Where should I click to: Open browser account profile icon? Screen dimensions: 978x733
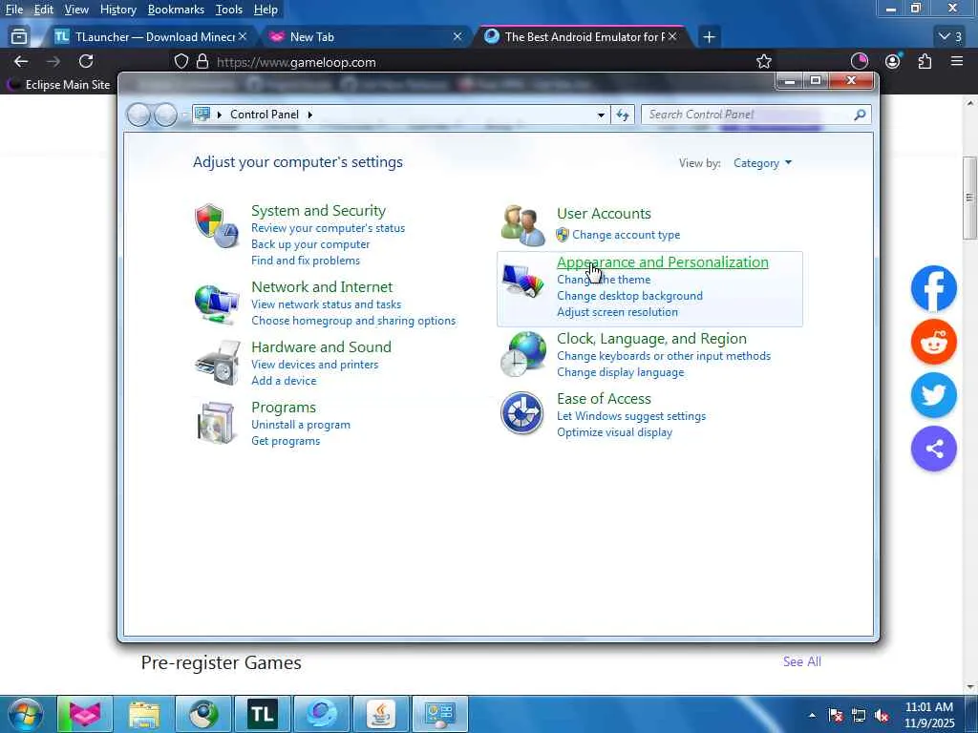coord(893,61)
